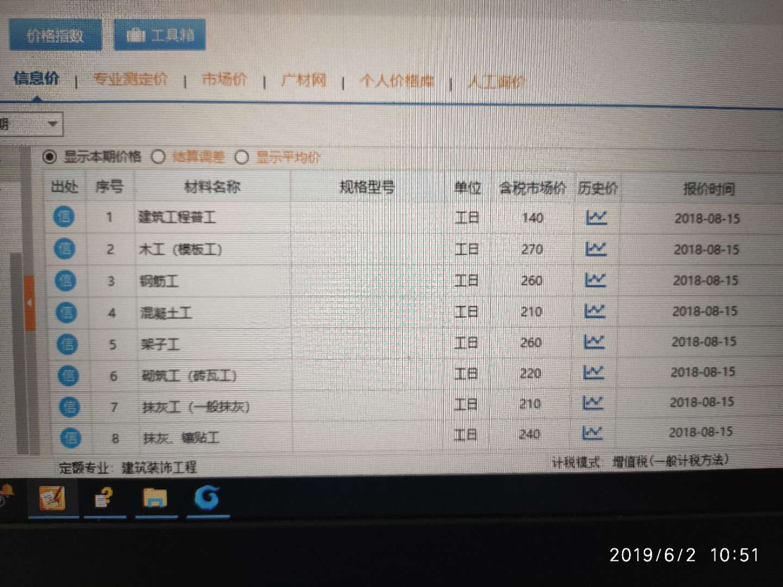Viewport: 783px width, 587px height.
Task: Select the 架子工 material name cell
Action: point(160,344)
